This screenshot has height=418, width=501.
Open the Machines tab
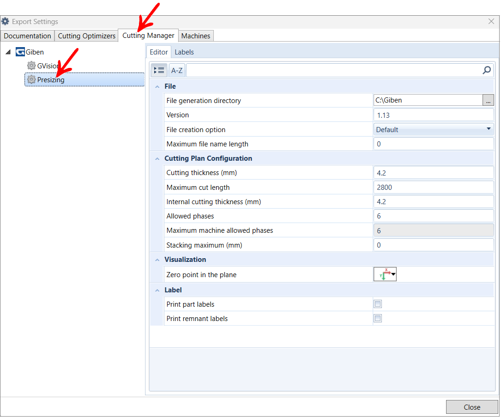click(x=195, y=36)
